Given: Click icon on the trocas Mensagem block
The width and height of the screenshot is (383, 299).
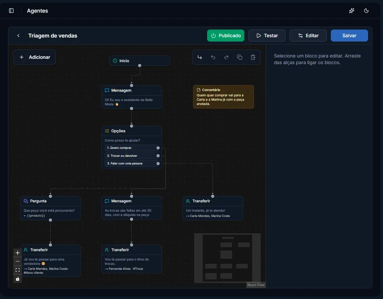Looking at the screenshot, I should tap(107, 201).
